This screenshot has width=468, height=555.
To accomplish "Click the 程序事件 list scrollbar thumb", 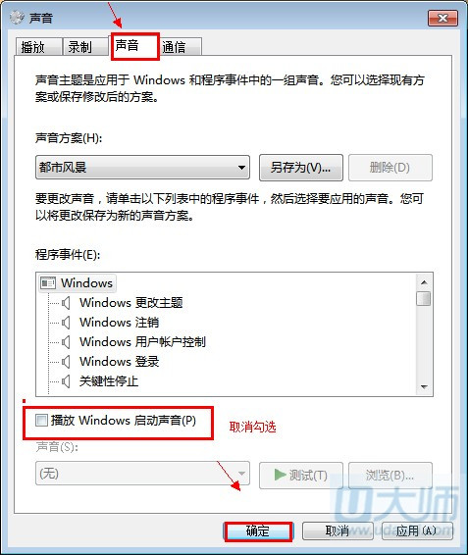I will (424, 298).
